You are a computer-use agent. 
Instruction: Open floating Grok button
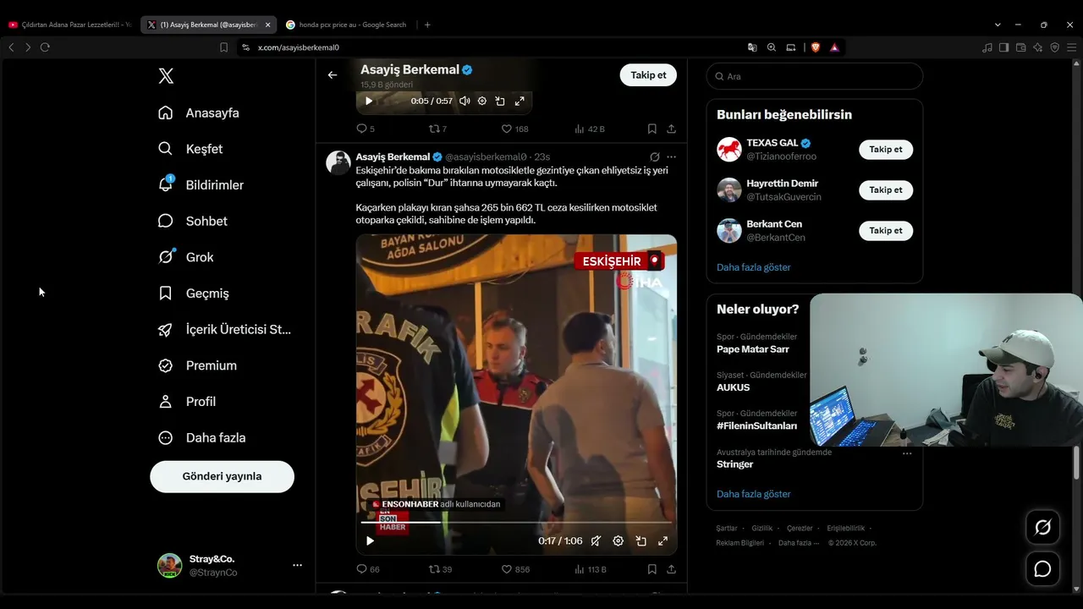1042,527
